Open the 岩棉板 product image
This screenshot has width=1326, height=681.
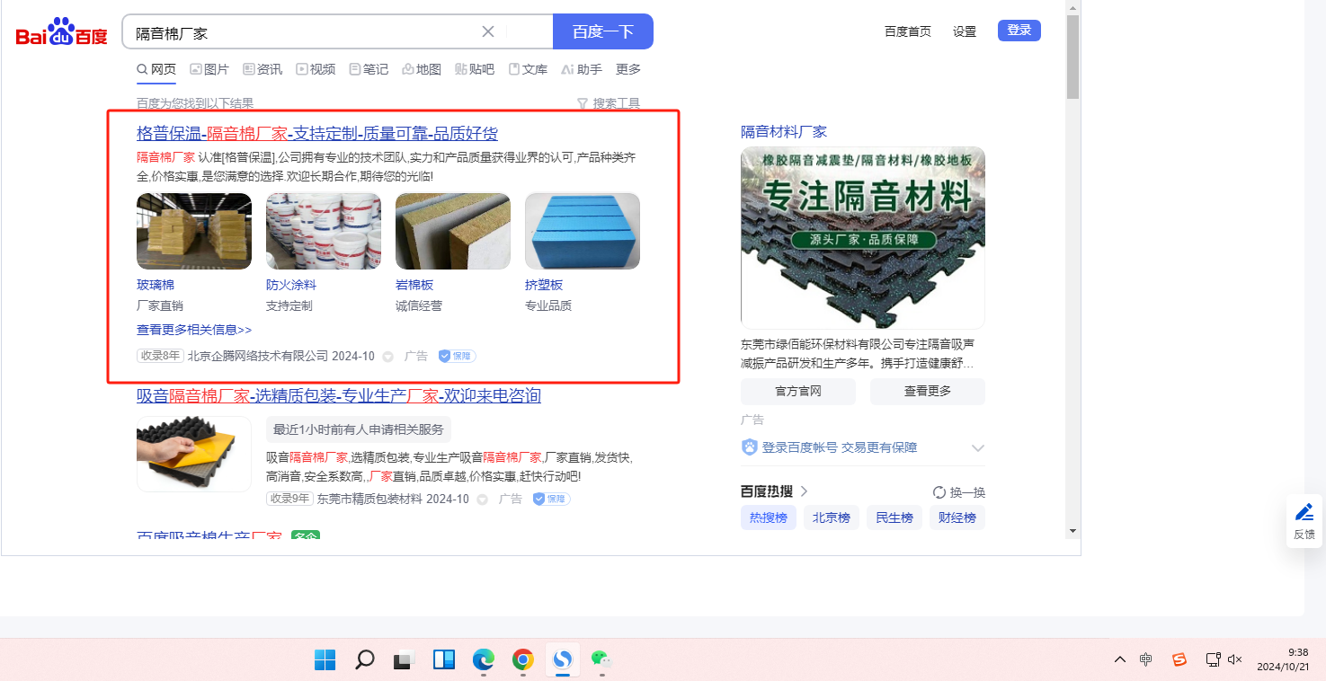453,231
